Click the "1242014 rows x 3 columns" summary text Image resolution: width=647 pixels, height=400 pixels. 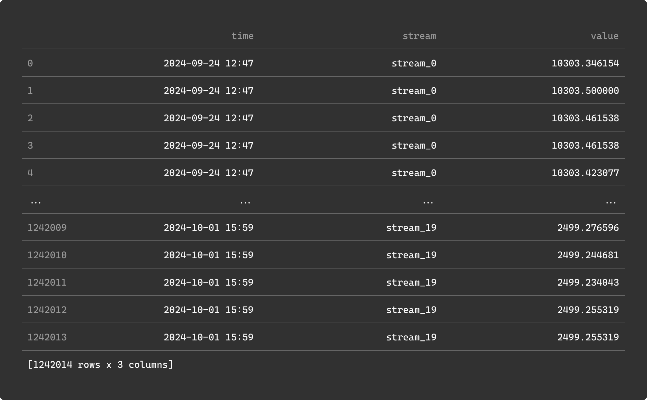[100, 365]
